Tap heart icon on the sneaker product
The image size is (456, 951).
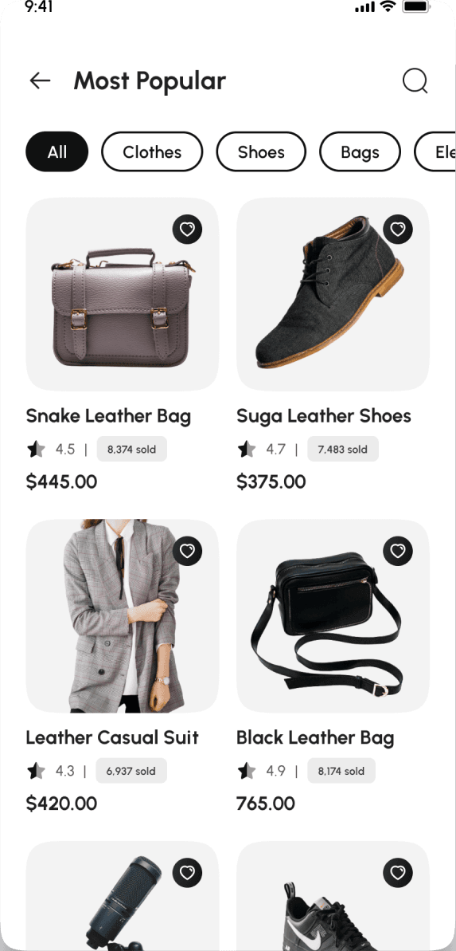pyautogui.click(x=398, y=873)
